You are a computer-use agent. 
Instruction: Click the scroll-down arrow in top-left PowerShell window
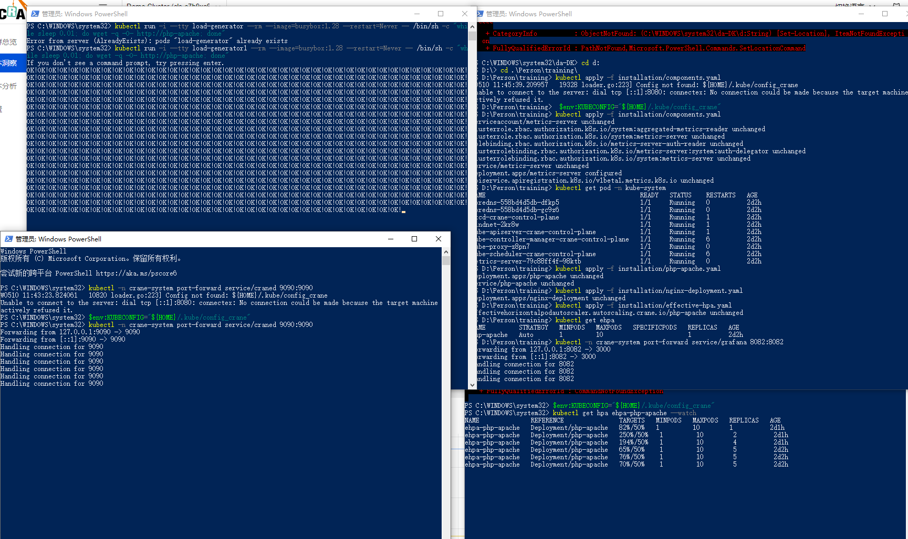[472, 385]
